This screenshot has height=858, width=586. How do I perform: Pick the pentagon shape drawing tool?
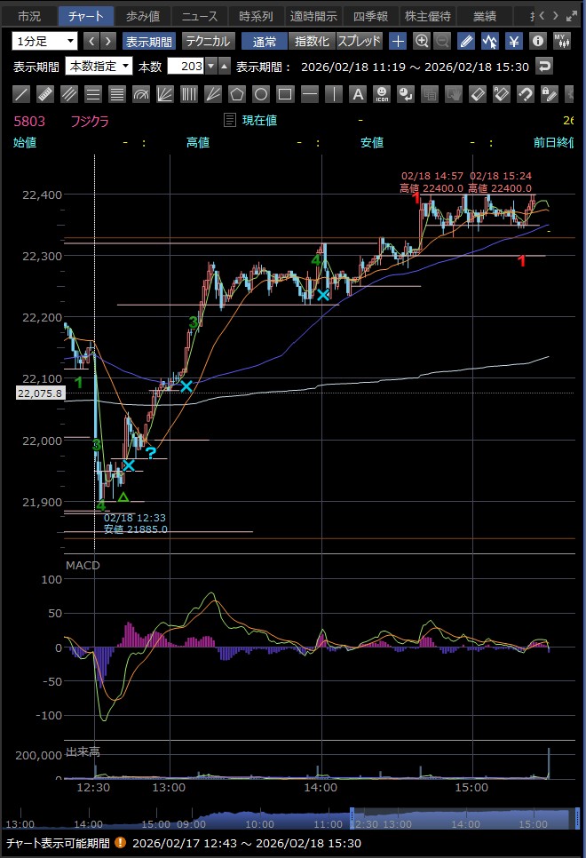coord(237,94)
